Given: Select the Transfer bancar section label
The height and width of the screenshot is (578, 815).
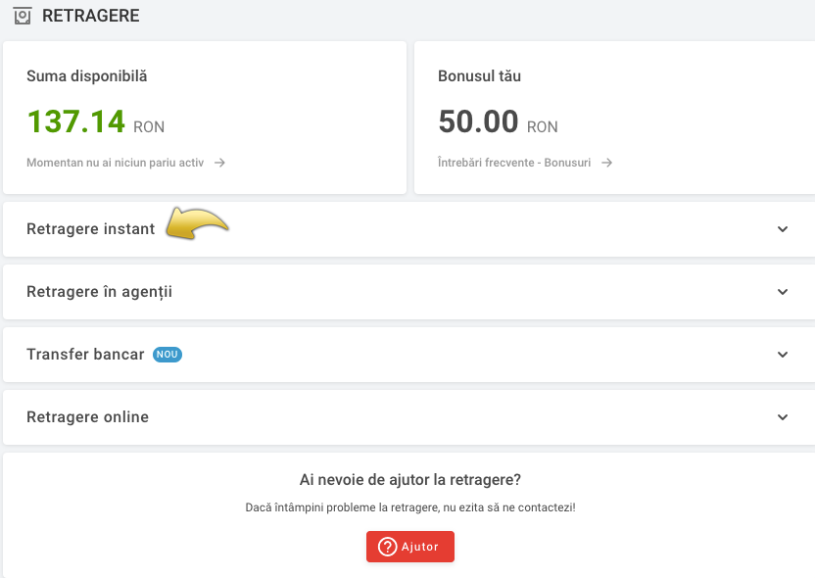Looking at the screenshot, I should pyautogui.click(x=85, y=355).
